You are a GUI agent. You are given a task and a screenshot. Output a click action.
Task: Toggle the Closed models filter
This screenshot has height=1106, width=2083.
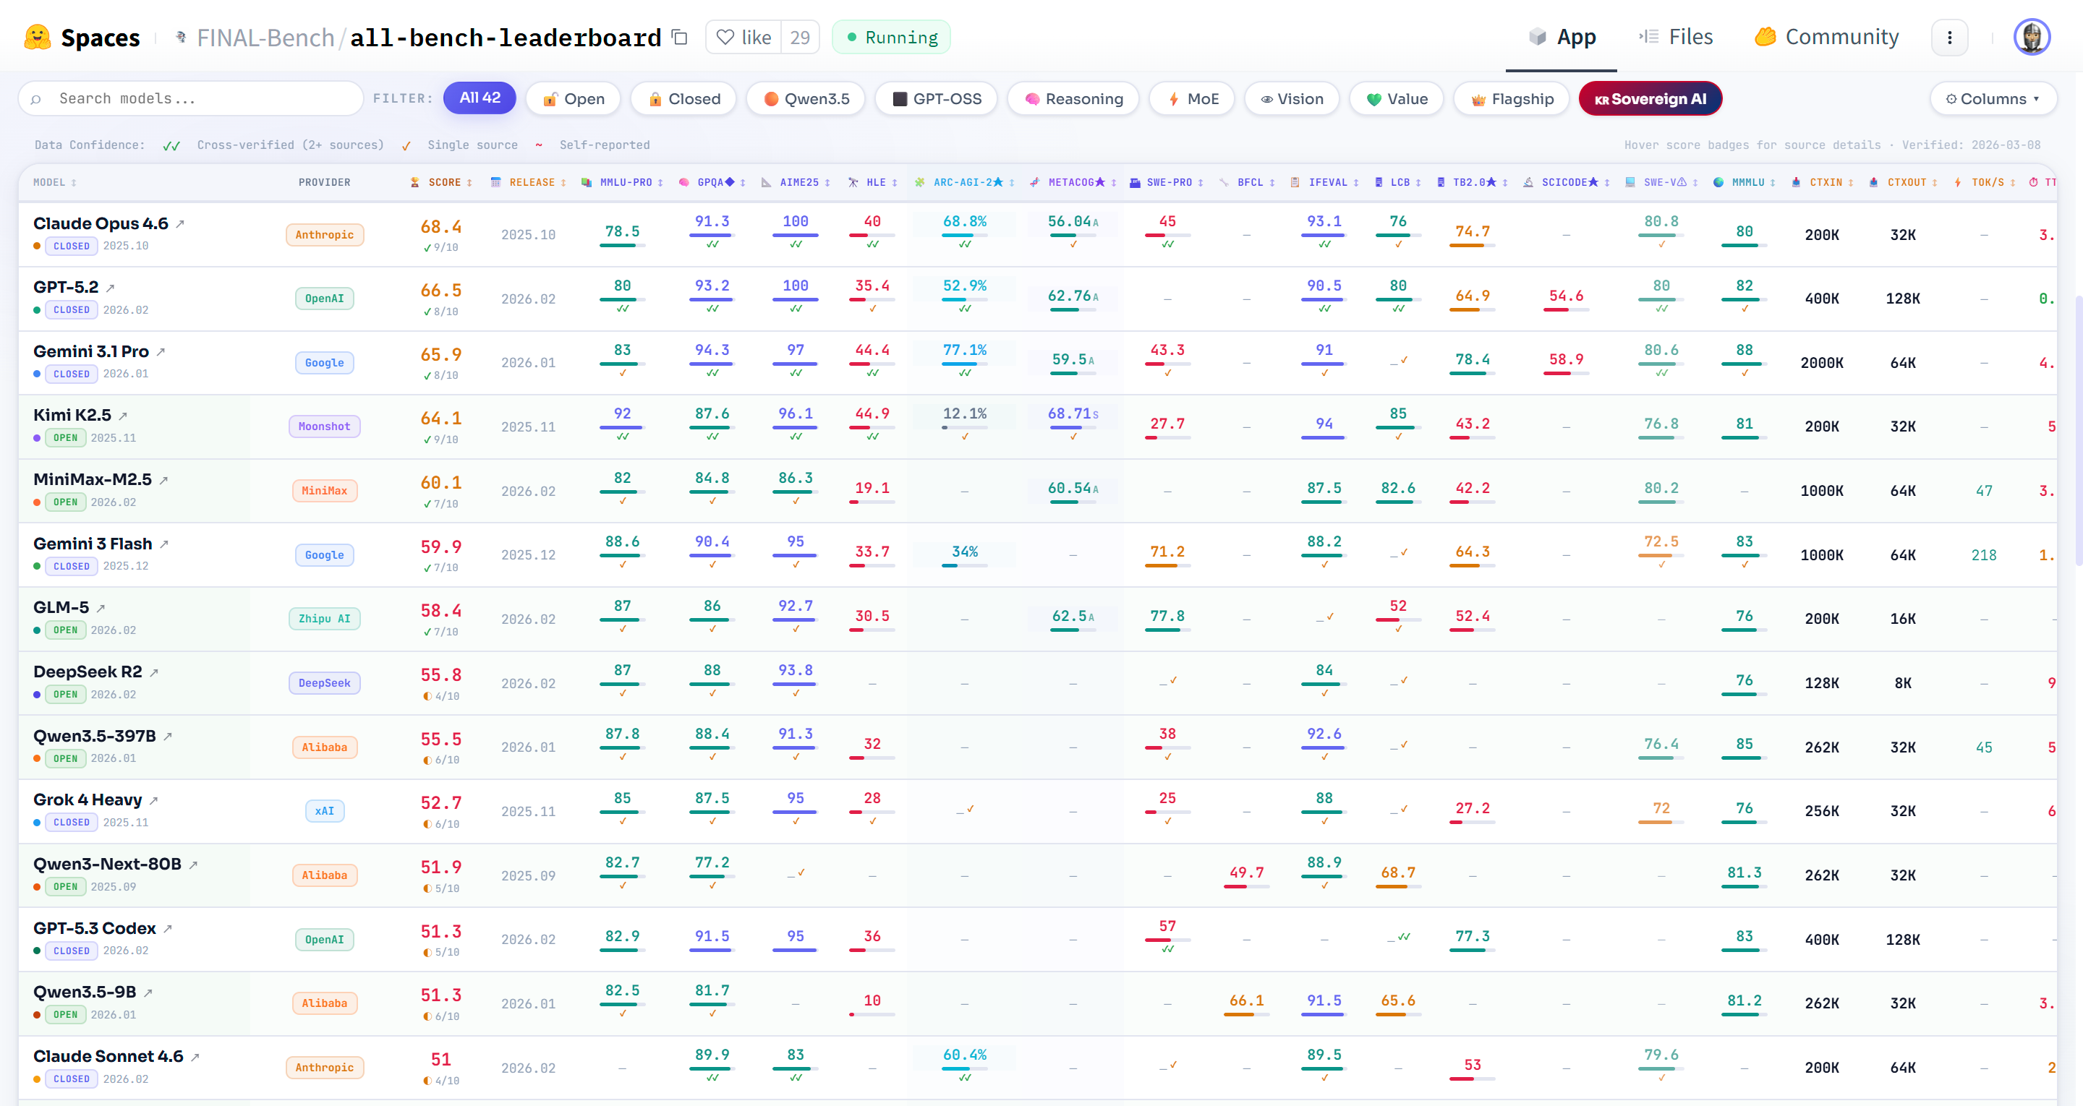683,98
